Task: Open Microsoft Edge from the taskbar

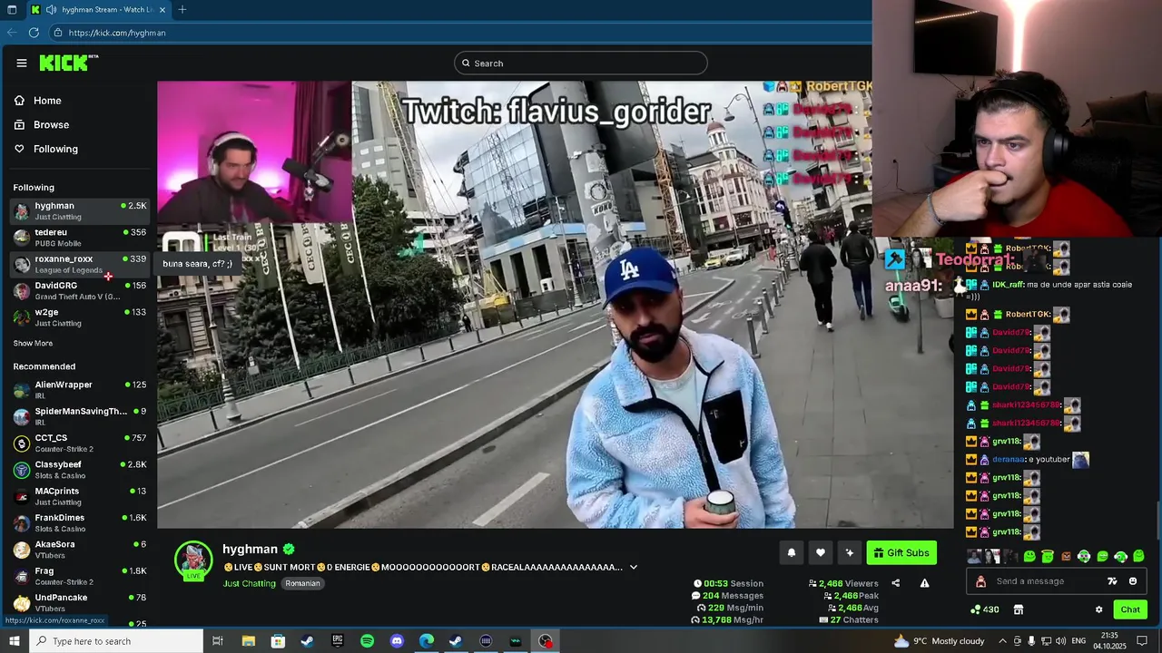Action: pos(427,641)
